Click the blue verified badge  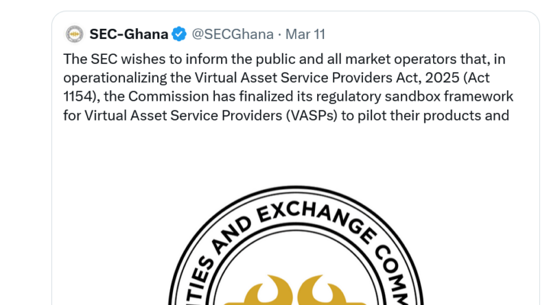coord(179,34)
